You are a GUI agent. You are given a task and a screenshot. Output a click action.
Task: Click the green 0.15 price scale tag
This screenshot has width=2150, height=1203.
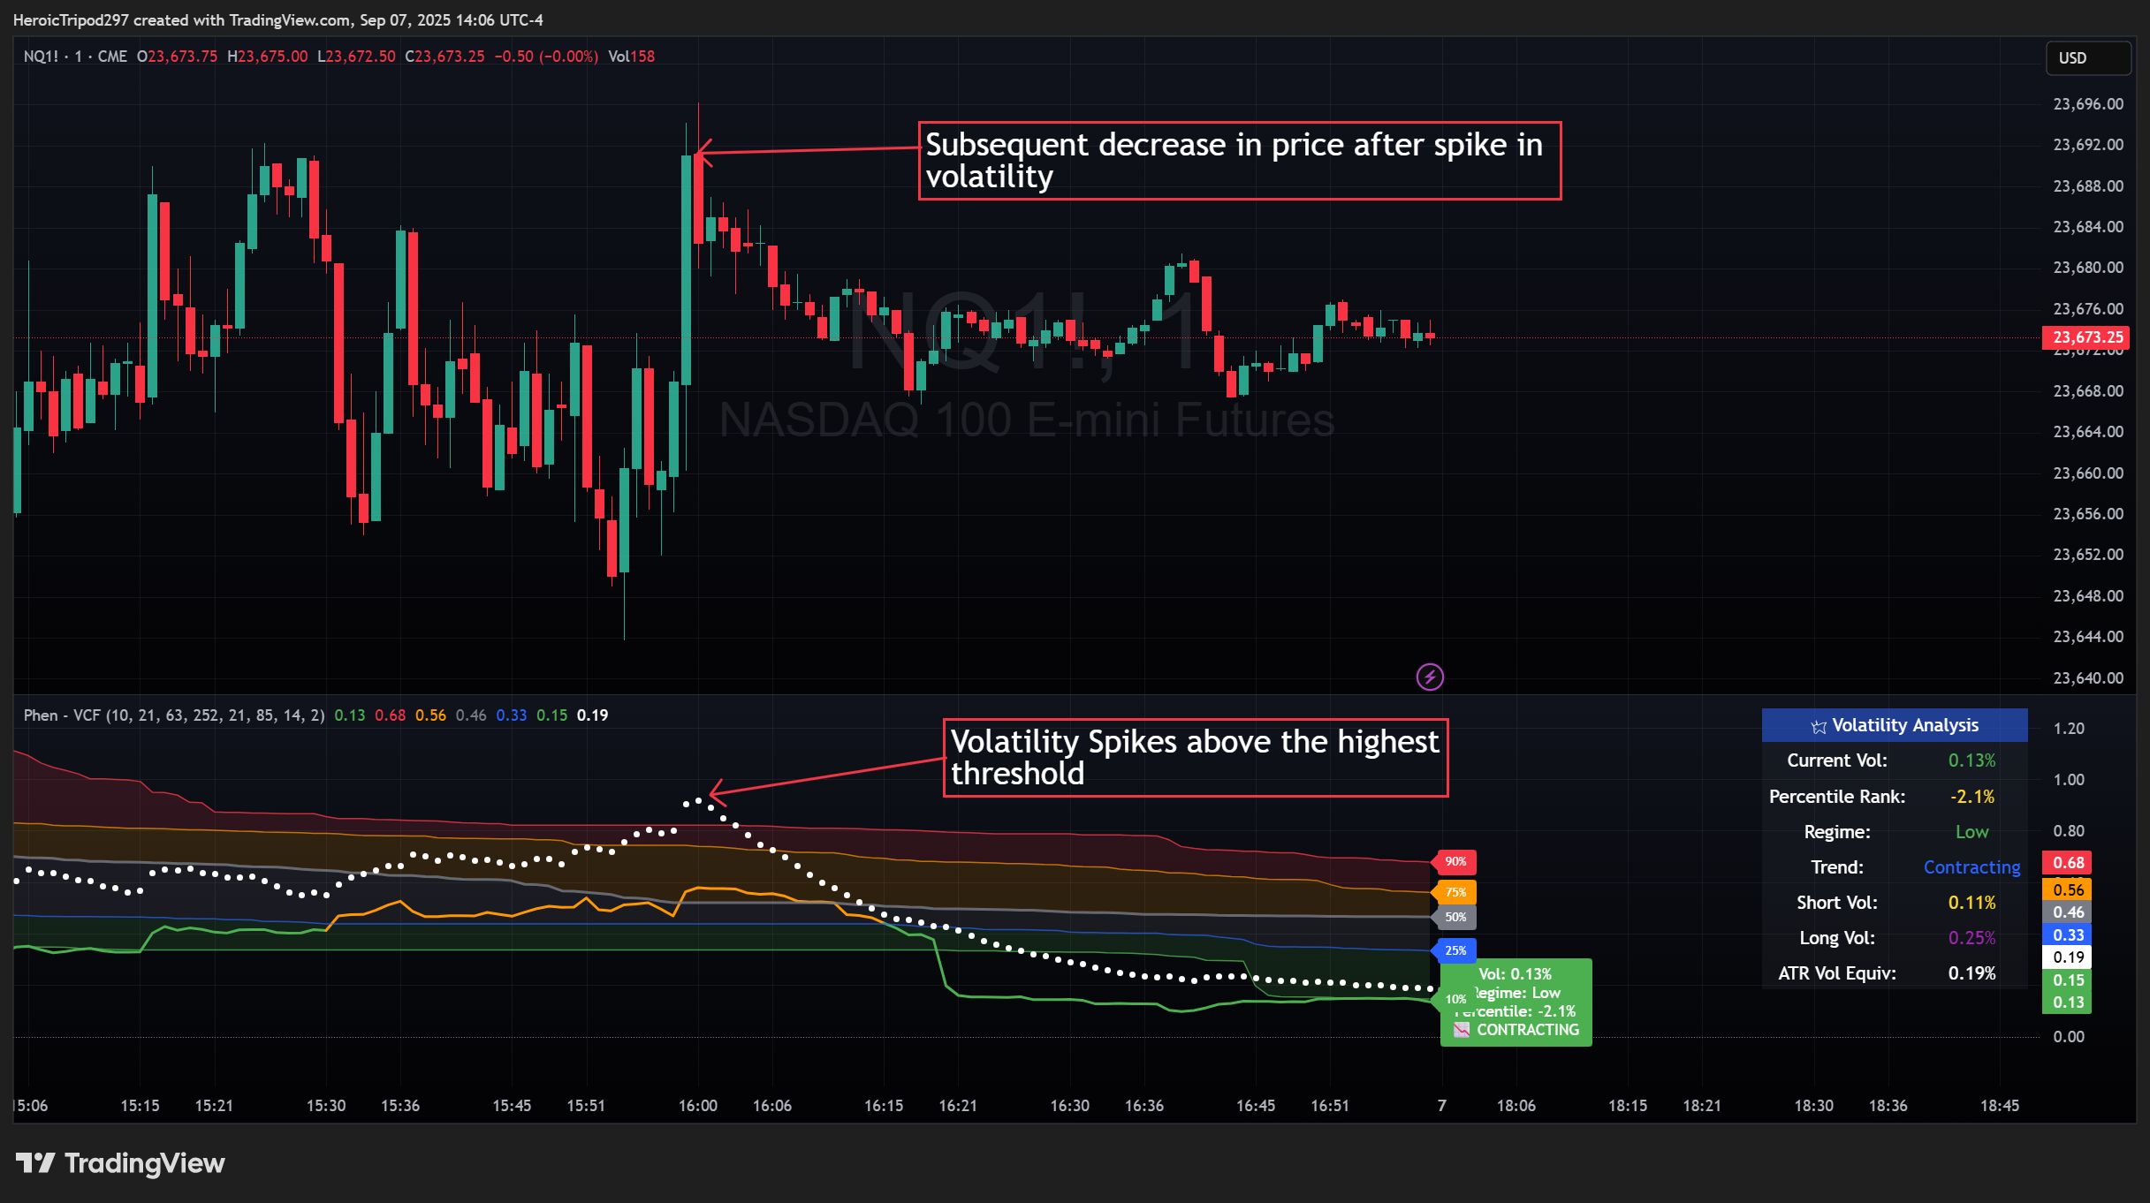[2067, 980]
